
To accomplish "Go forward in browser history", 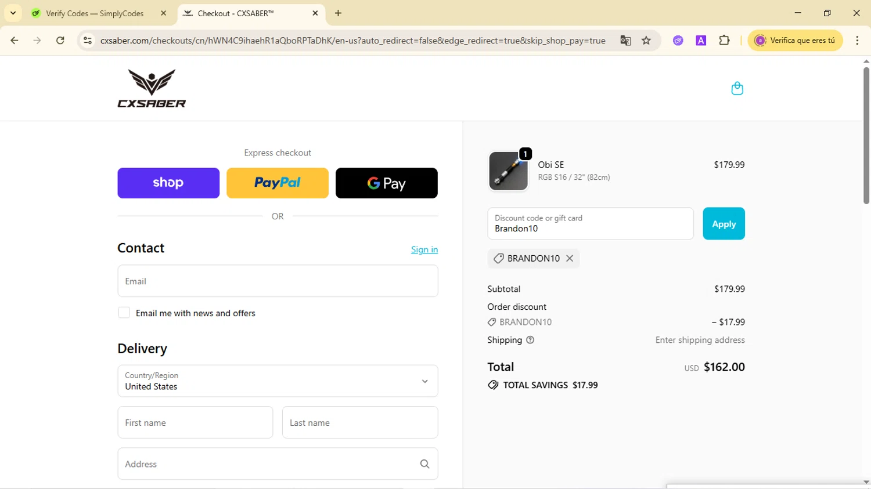I will 37,41.
